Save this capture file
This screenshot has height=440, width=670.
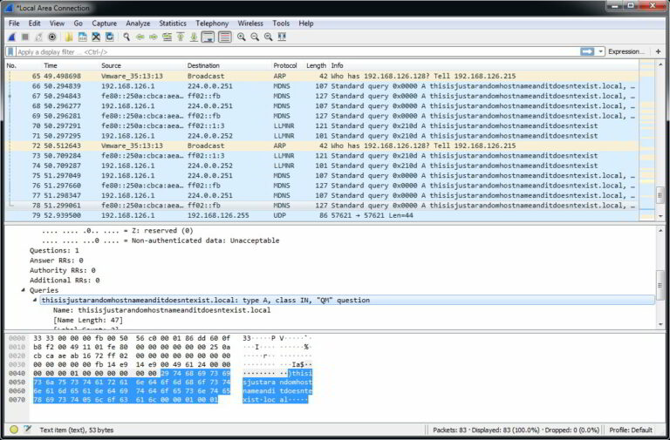point(83,37)
